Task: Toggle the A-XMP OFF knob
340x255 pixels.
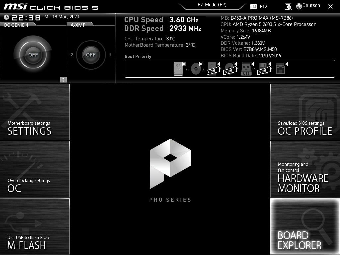Action: [x=91, y=55]
